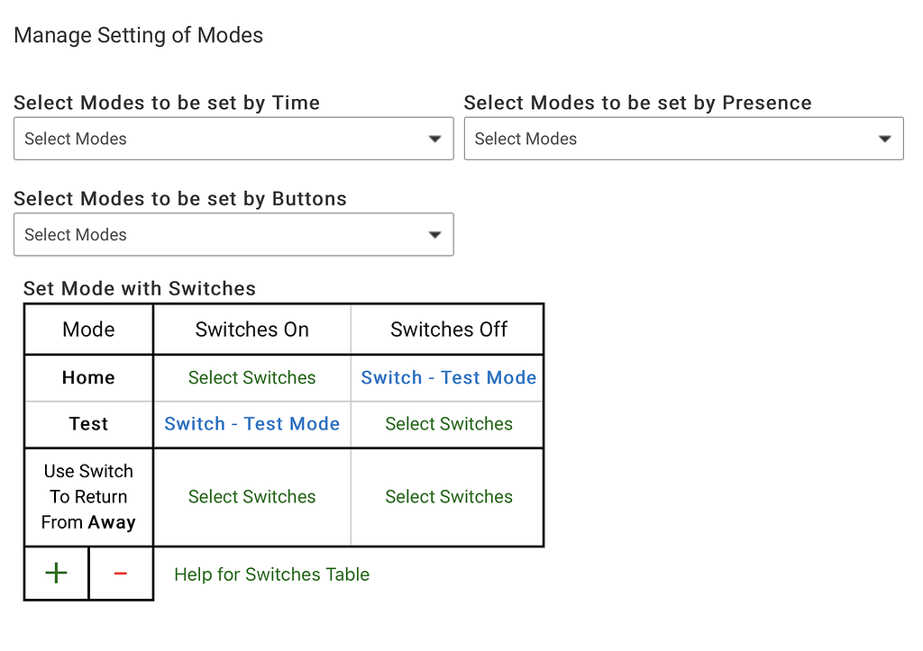Select Switches Off for Return From Away

[449, 497]
